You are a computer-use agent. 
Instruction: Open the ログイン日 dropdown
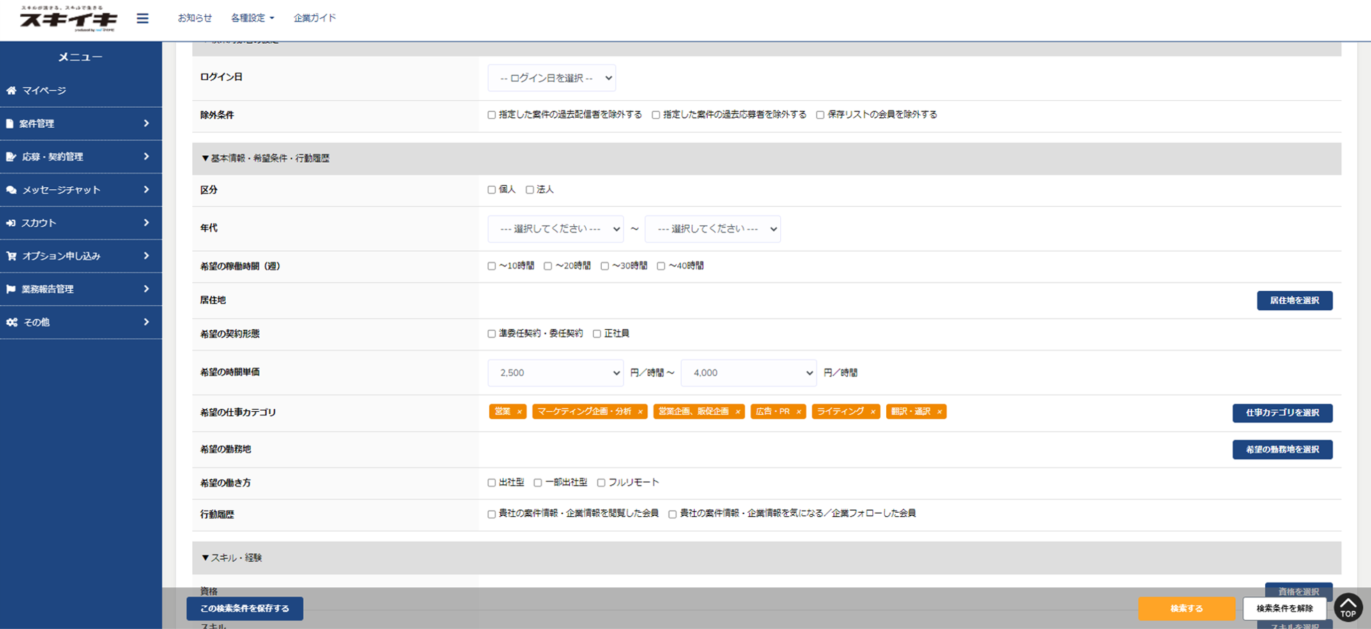[x=551, y=78]
